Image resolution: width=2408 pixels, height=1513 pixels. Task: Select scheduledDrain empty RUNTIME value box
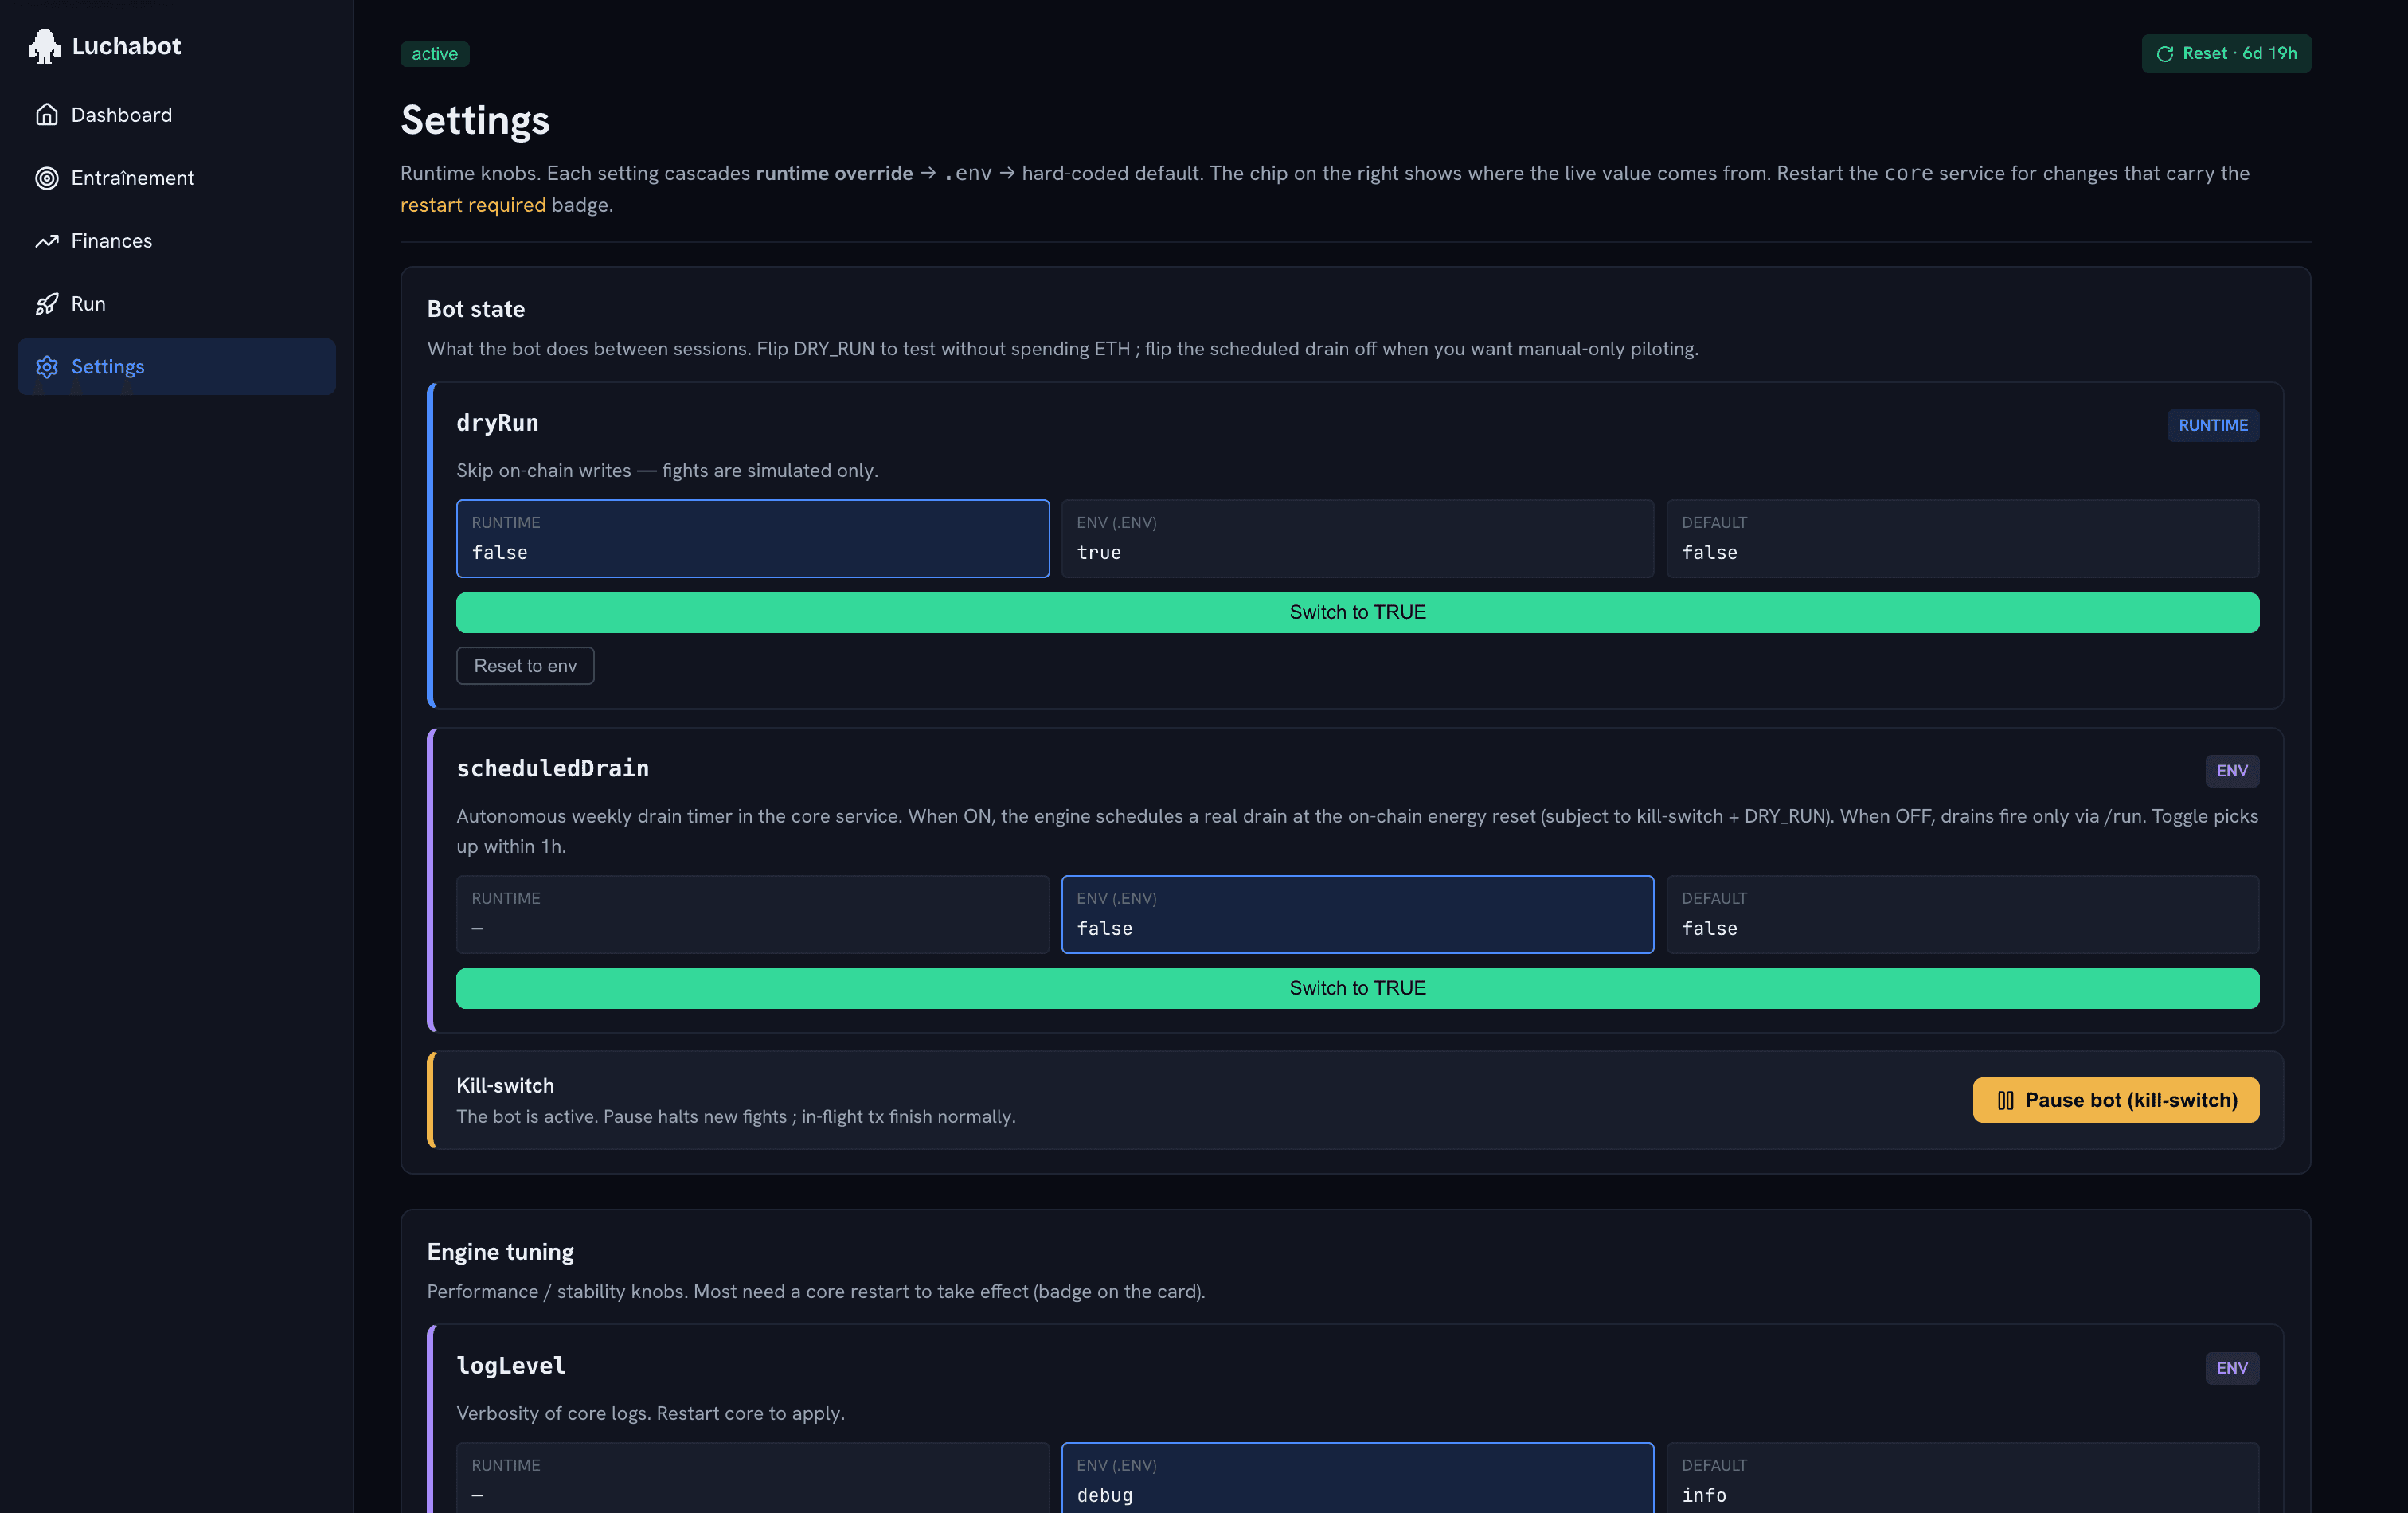tap(753, 915)
